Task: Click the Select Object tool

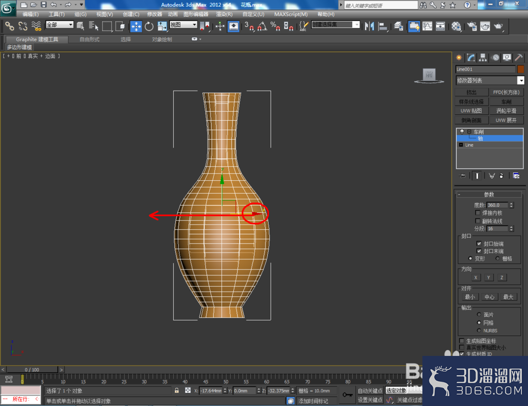Action: click(80, 26)
